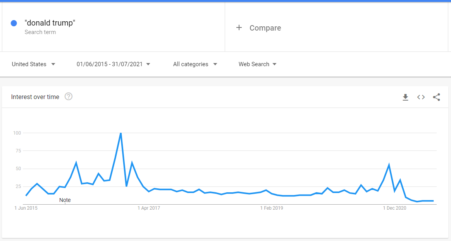Click the 1 Apr 2017 axis label
Screen dimensions: 451x241
click(x=149, y=208)
